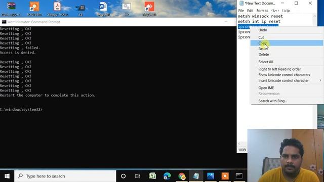
Task: Choose Delete in the context menu
Action: (287, 55)
